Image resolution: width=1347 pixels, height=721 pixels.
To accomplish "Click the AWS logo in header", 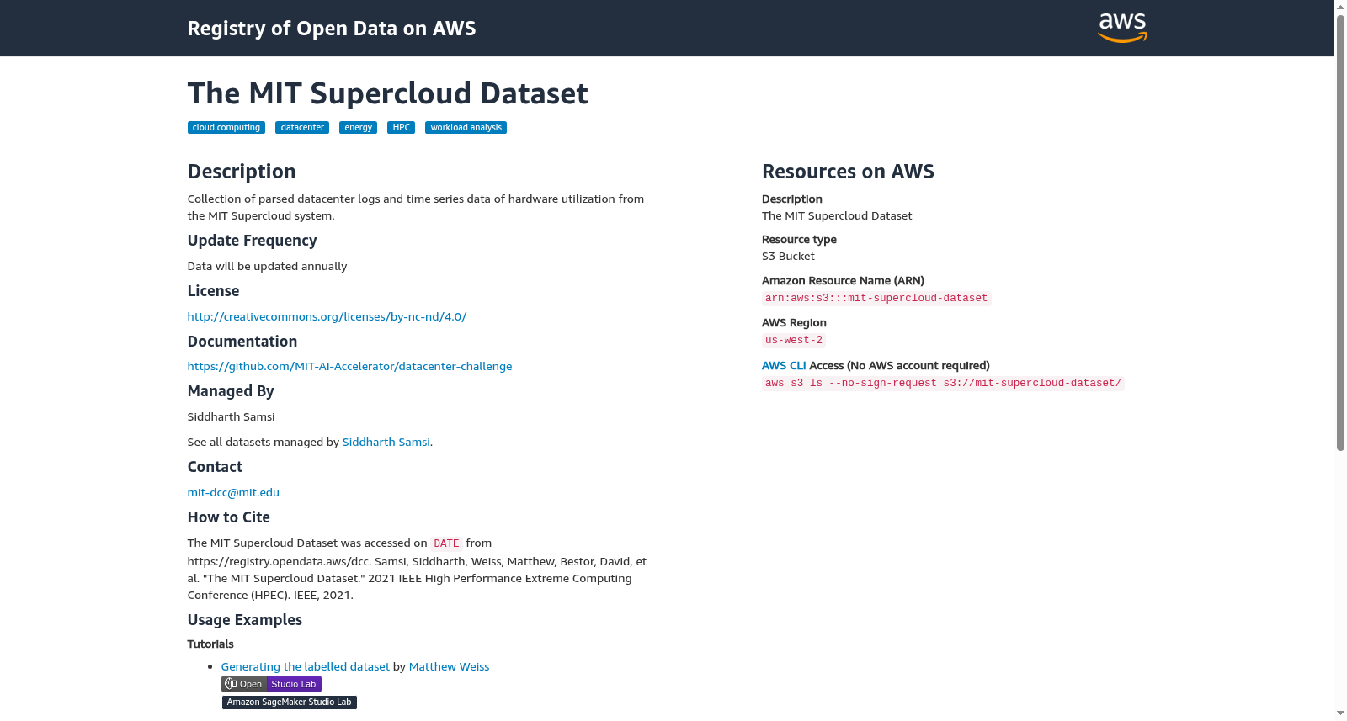I will click(x=1122, y=28).
